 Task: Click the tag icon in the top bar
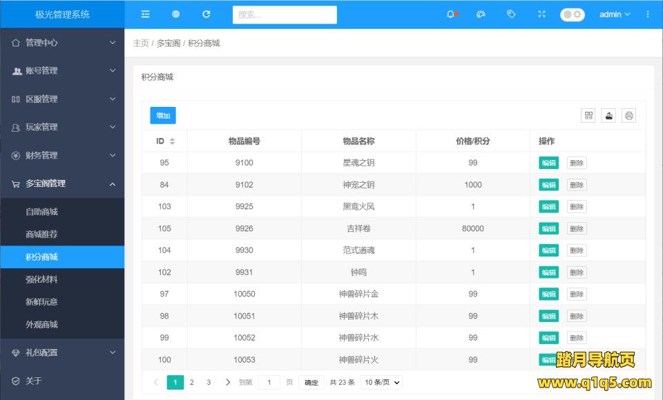click(x=510, y=14)
